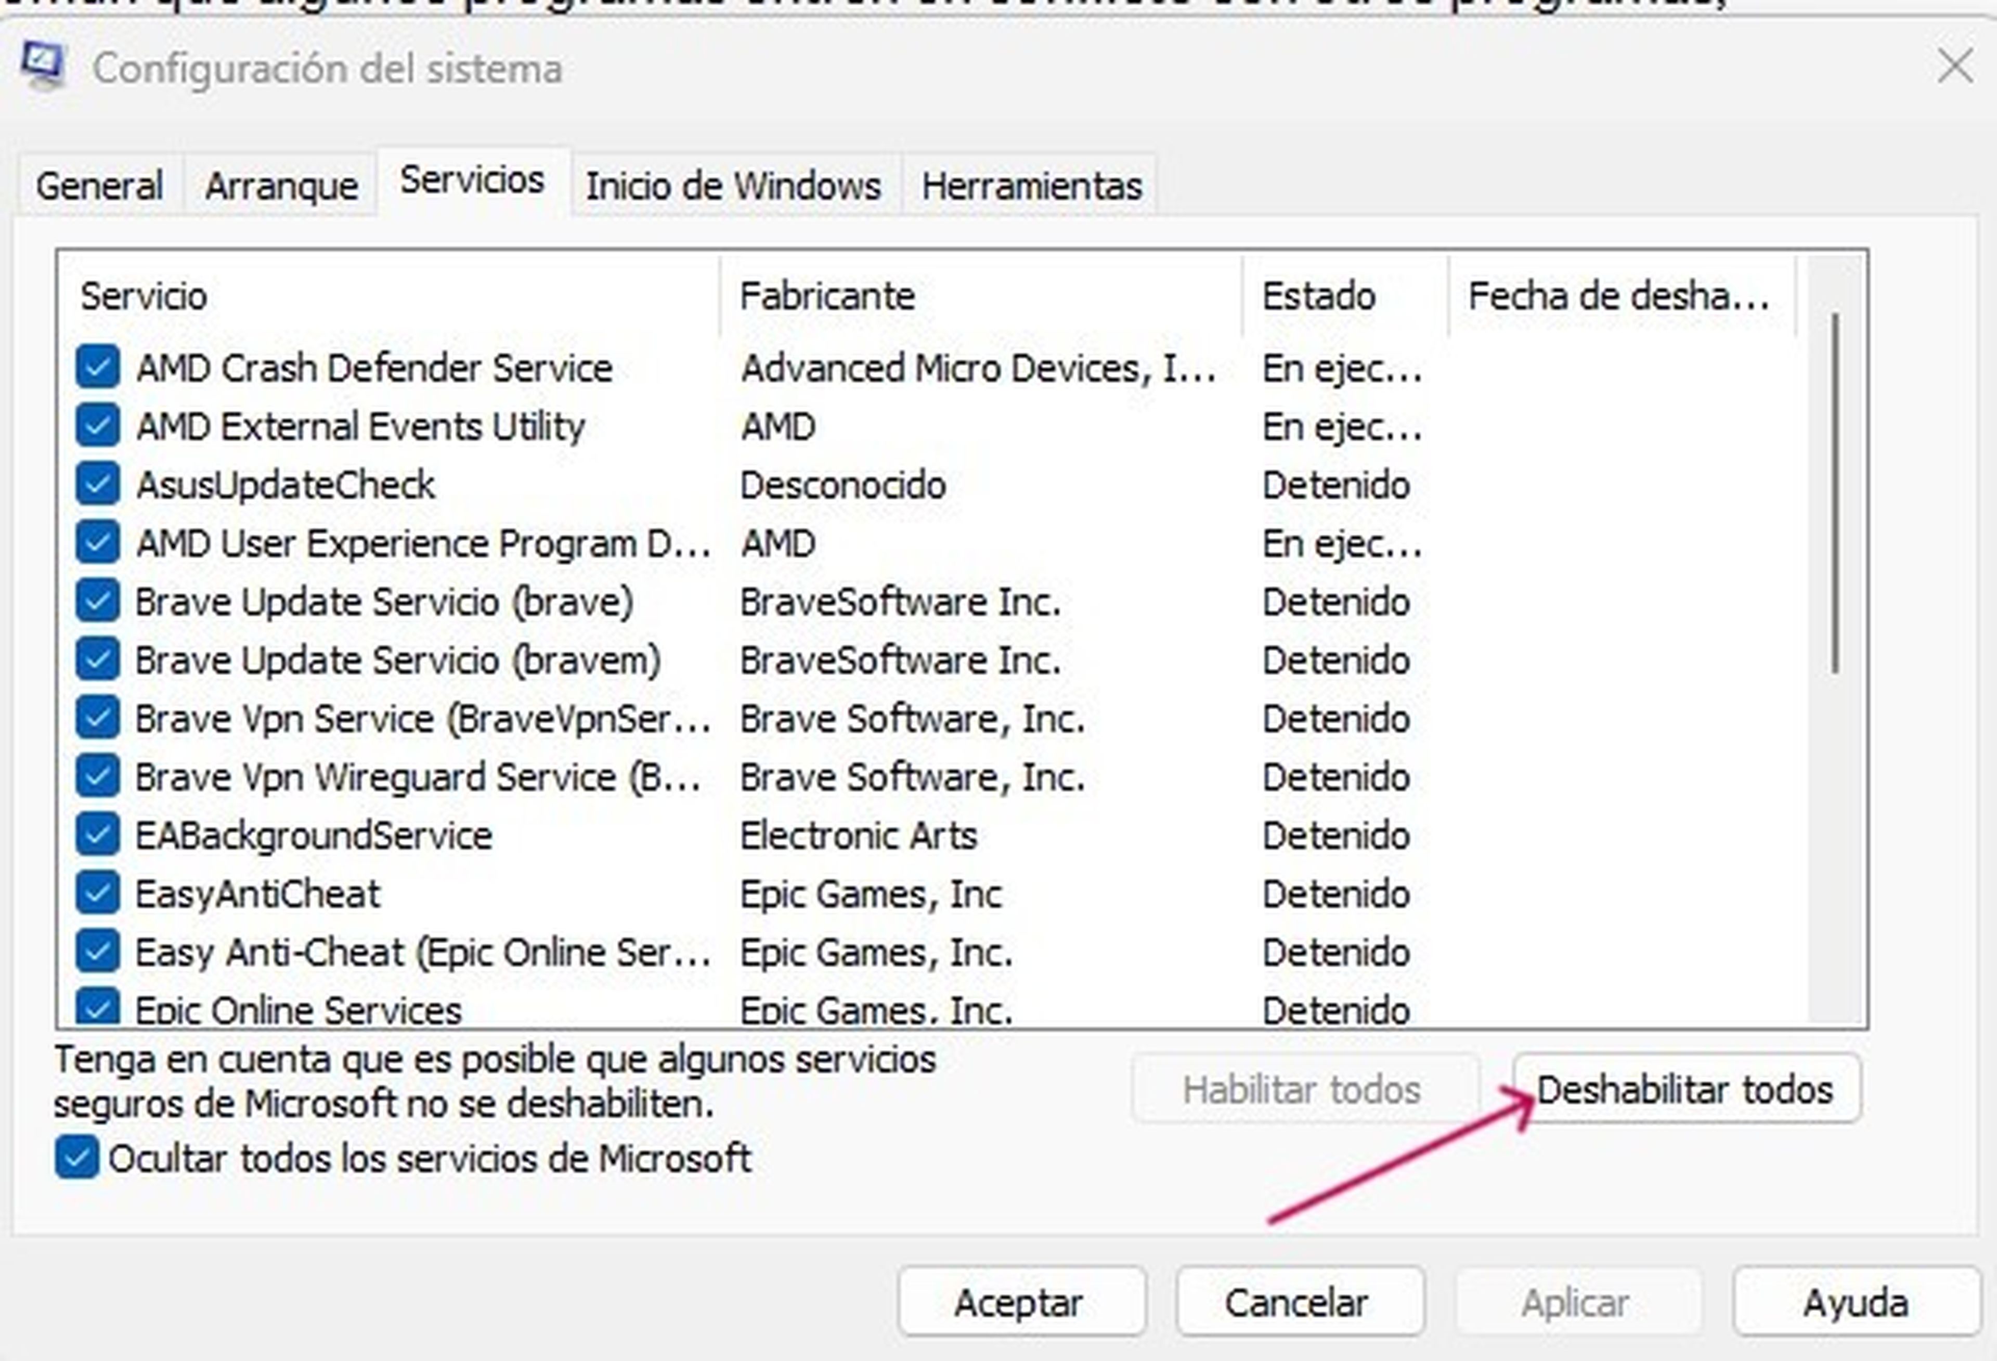Select the EABackgroundService name

pyautogui.click(x=314, y=836)
